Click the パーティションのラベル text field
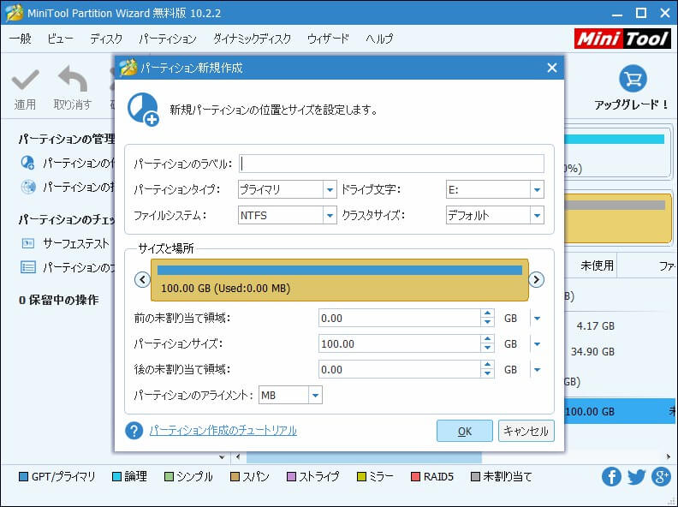Image resolution: width=678 pixels, height=507 pixels. pyautogui.click(x=391, y=164)
